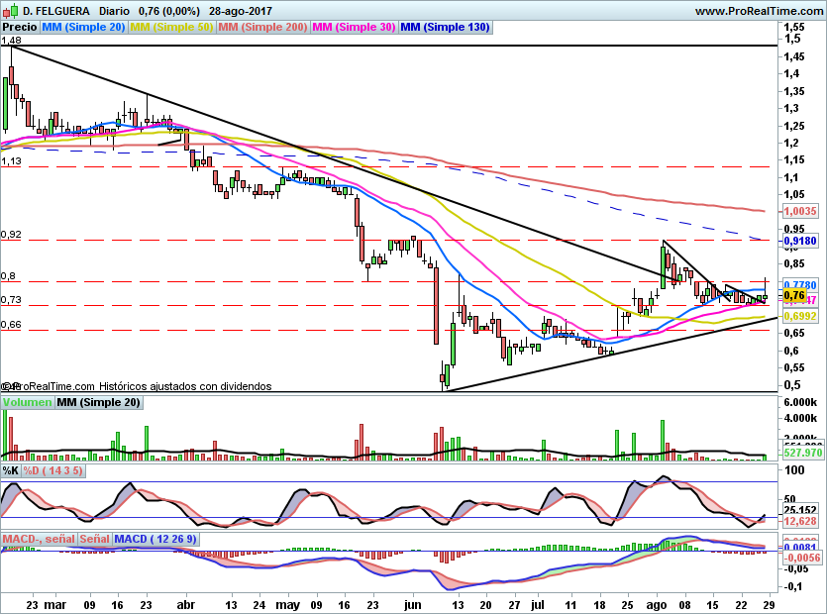Viewport: 827px width, 614px height.
Task: Click the red 1,0035 price axis tag
Action: (x=798, y=211)
